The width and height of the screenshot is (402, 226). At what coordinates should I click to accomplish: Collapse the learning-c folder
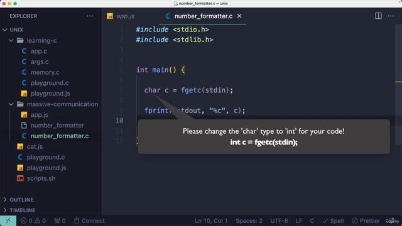pos(11,40)
